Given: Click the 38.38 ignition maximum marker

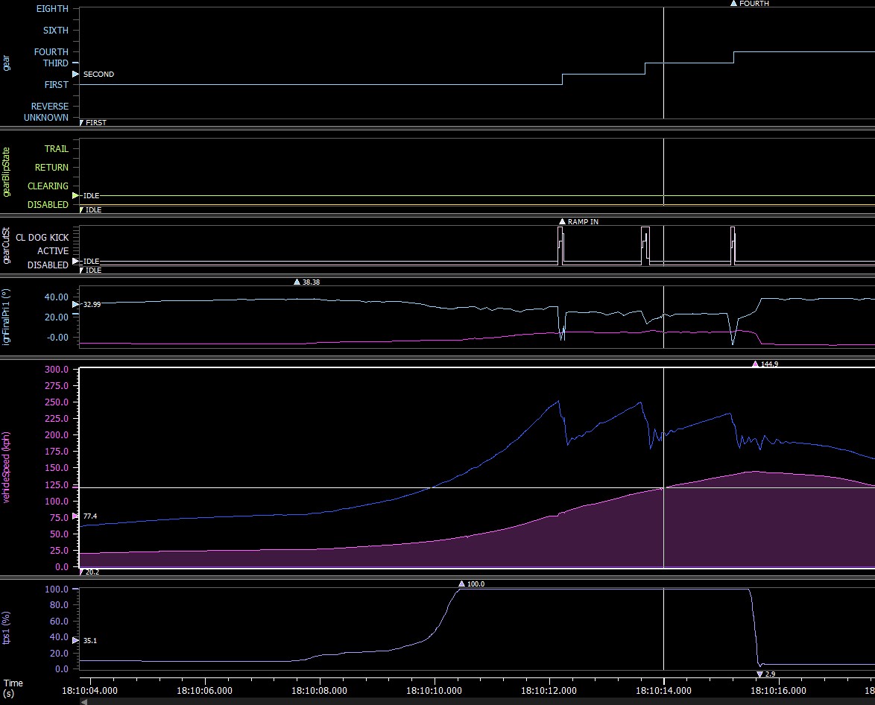Looking at the screenshot, I should click(x=297, y=282).
